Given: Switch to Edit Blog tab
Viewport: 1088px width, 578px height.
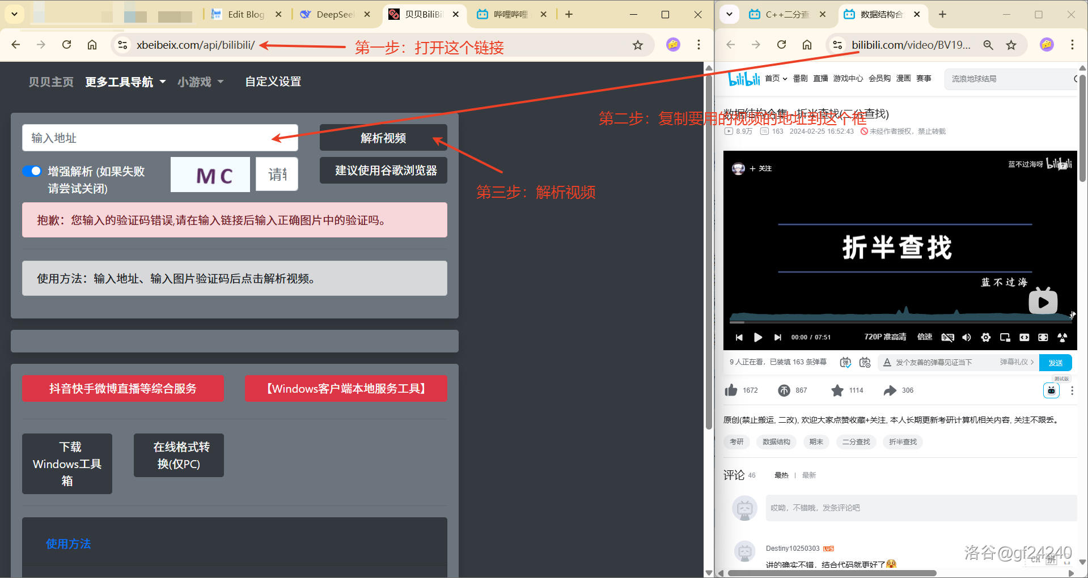Looking at the screenshot, I should pos(246,14).
